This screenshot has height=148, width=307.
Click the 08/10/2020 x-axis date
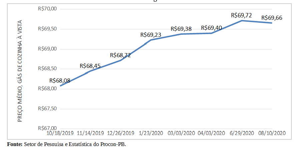pyautogui.click(x=272, y=133)
